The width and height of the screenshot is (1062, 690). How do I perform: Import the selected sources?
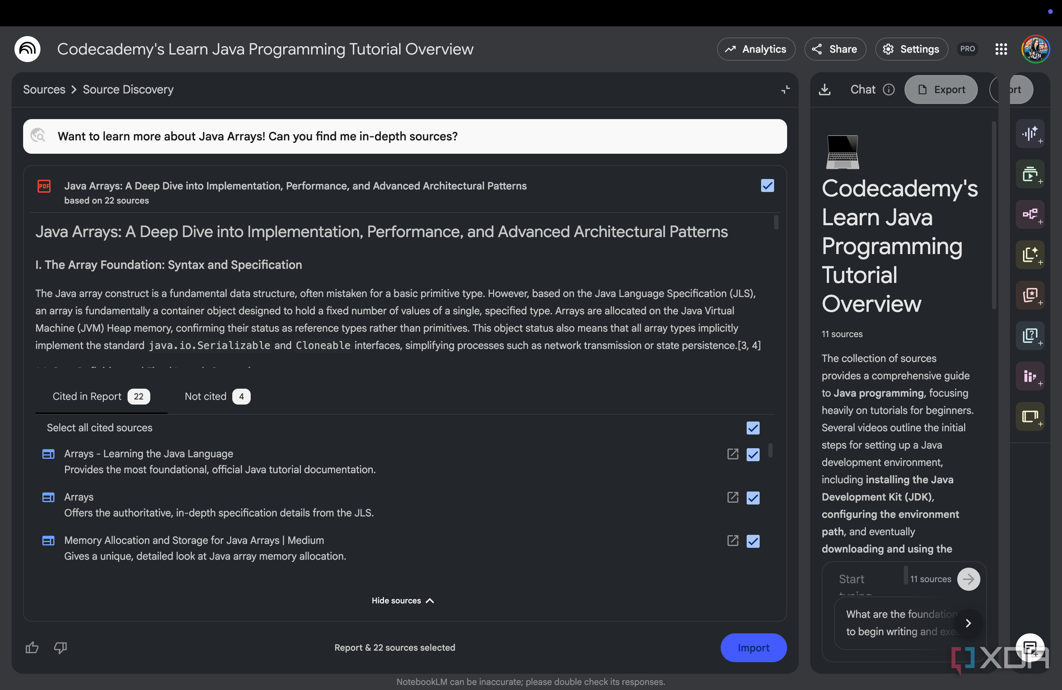point(753,648)
